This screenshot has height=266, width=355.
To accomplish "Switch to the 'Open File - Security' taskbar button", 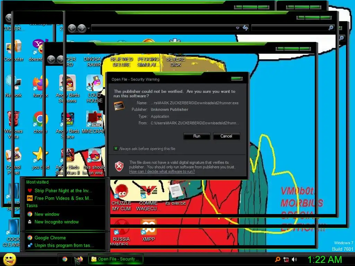I will pyautogui.click(x=115, y=259).
